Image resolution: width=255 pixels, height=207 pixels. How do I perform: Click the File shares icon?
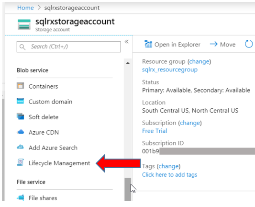pos(21,197)
